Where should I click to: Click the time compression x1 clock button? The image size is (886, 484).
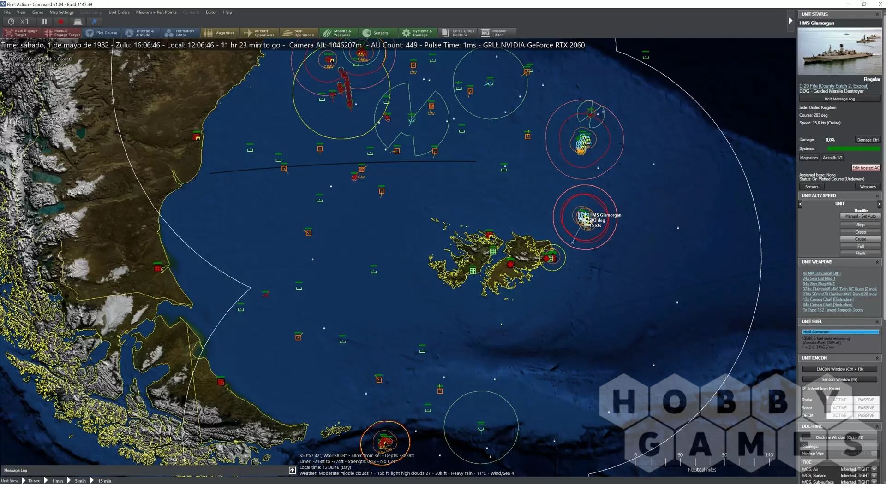pyautogui.click(x=18, y=21)
